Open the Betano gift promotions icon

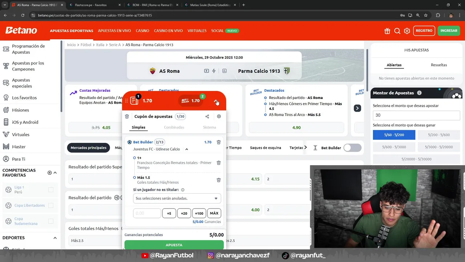pyautogui.click(x=387, y=31)
